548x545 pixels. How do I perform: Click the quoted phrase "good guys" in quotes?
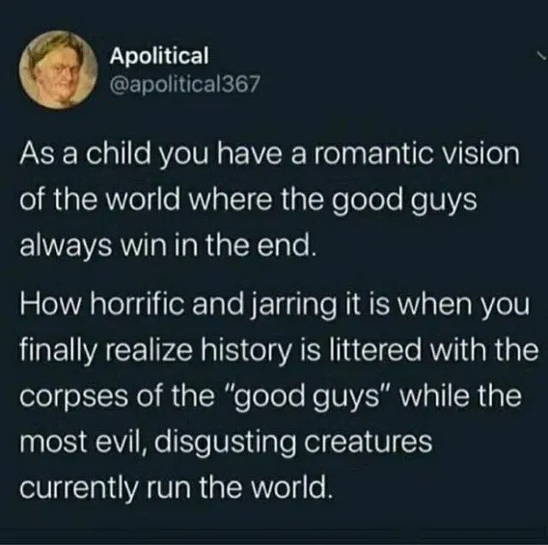[310, 398]
